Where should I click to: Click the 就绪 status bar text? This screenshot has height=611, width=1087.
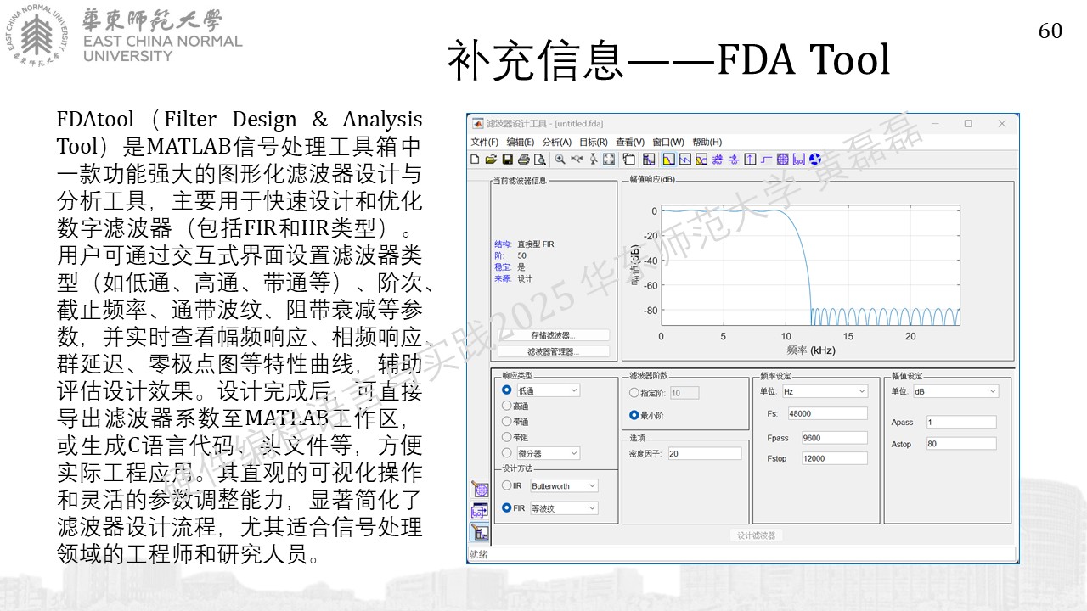click(x=478, y=555)
